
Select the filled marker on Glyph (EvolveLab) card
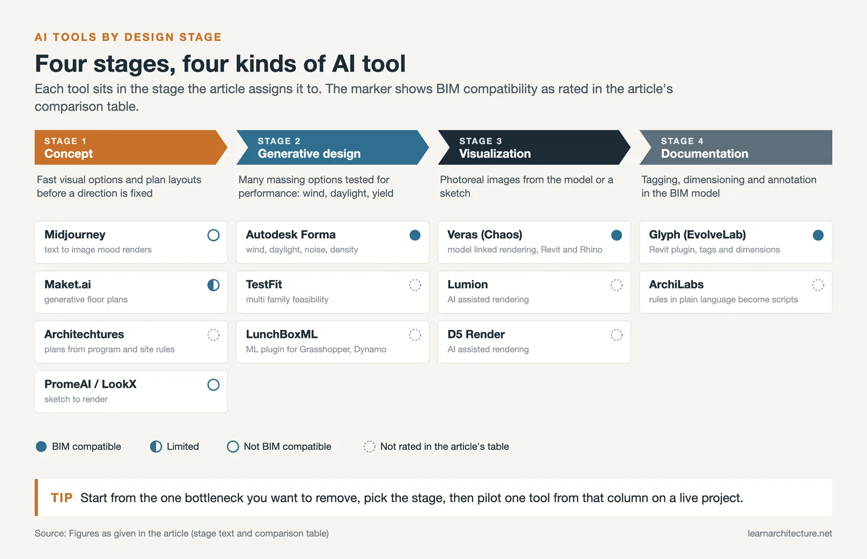pyautogui.click(x=818, y=235)
